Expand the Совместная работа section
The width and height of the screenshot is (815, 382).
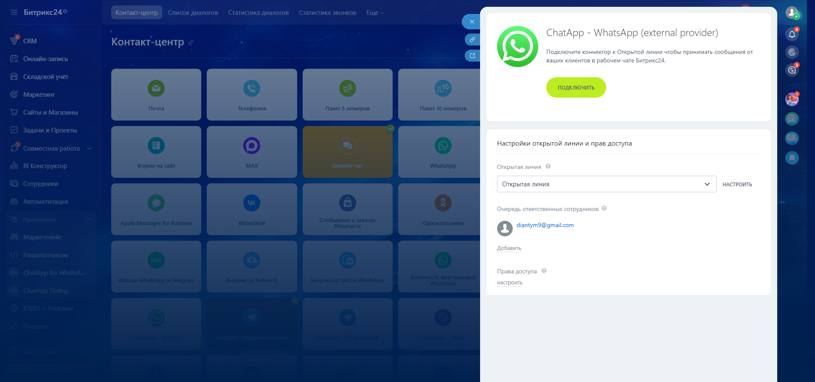tap(89, 148)
